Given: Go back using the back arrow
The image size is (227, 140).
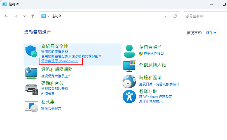Looking at the screenshot, I should click(6, 16).
